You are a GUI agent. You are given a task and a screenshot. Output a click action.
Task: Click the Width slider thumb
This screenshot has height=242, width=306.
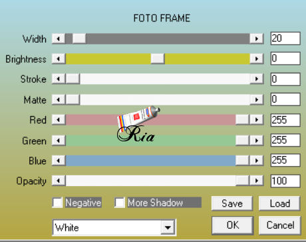79,39
